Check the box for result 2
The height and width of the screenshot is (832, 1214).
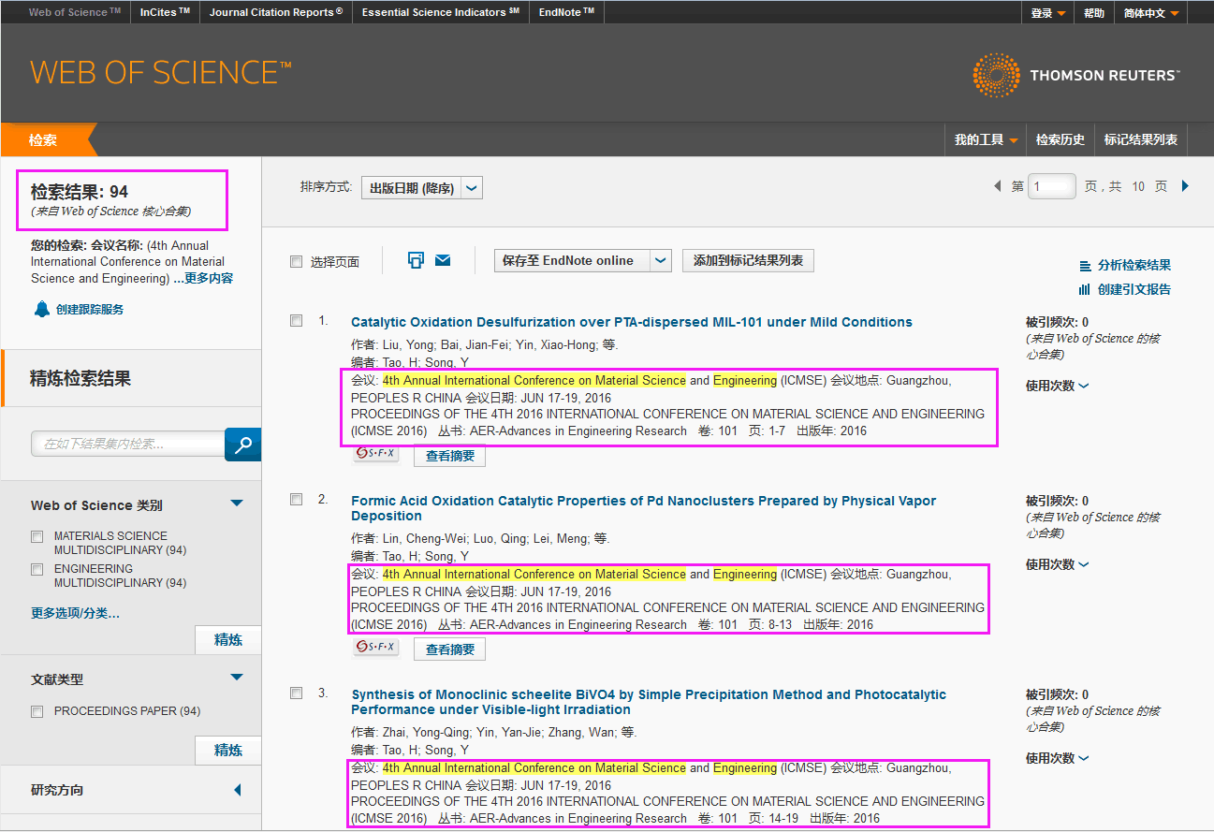coord(297,500)
